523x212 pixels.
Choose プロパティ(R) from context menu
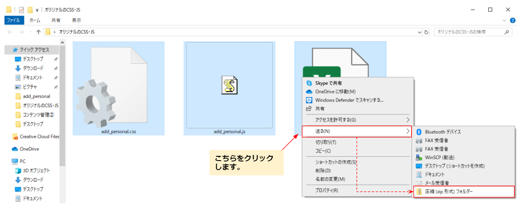coord(357,190)
